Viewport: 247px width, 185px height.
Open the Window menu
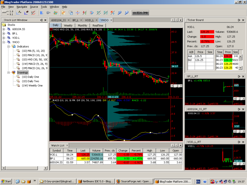(54, 7)
